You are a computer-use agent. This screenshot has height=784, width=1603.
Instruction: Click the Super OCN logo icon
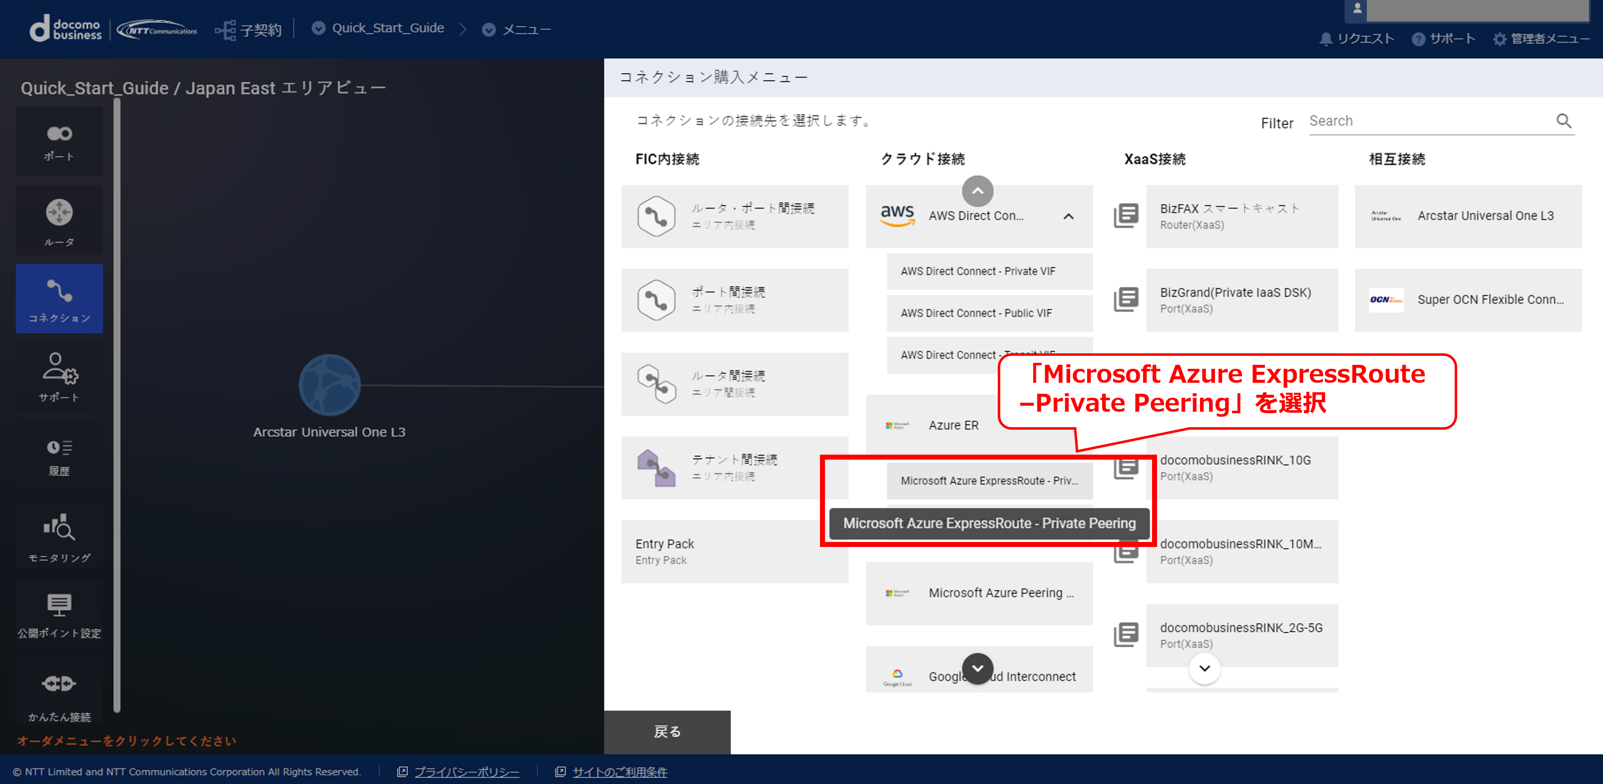point(1386,299)
